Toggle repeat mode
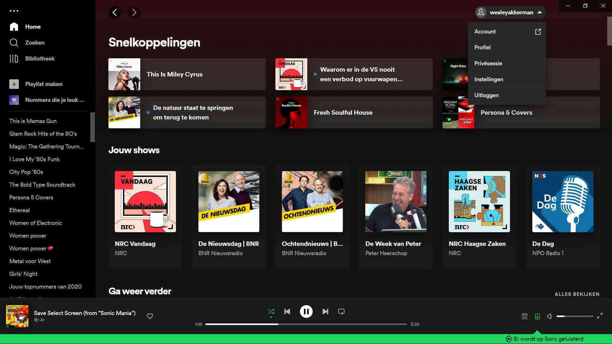Screen dimensions: 612x344 click(341, 312)
